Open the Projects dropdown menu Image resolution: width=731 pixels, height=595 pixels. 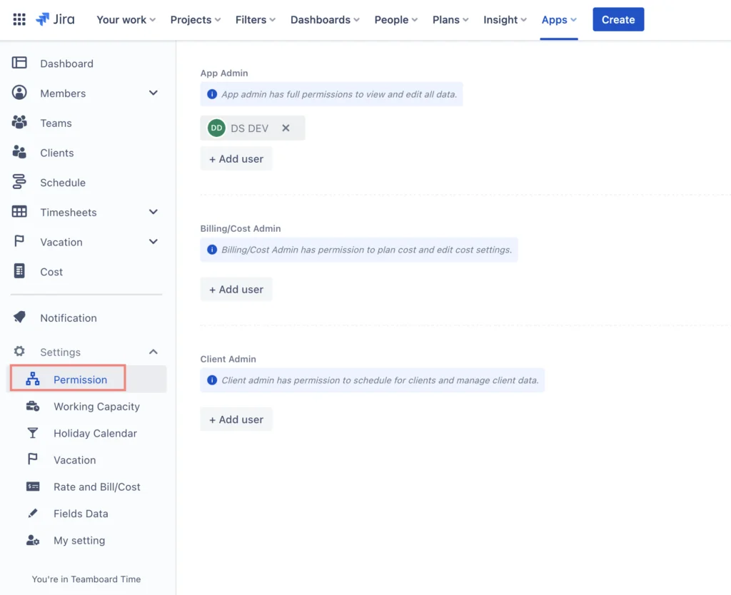(196, 19)
